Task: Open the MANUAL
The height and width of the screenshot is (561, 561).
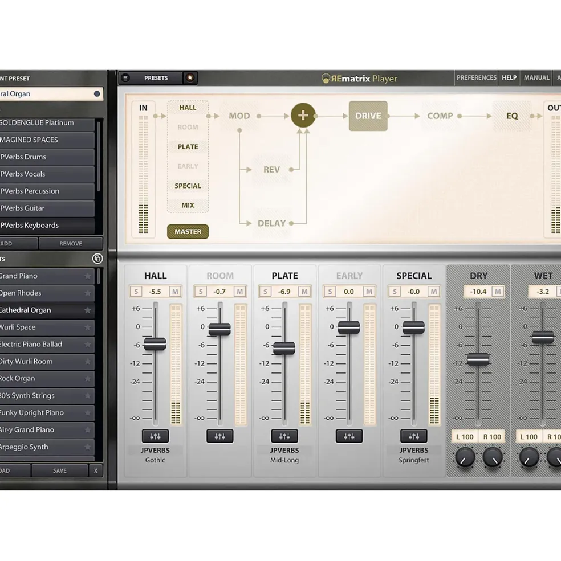Action: pyautogui.click(x=536, y=77)
